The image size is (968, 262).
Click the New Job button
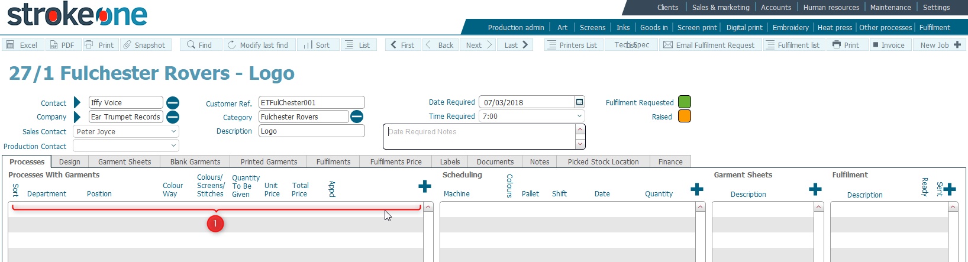point(940,45)
